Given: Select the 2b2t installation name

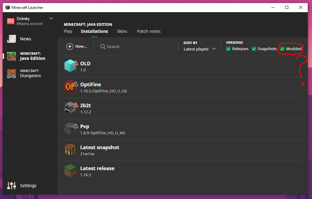Looking at the screenshot, I should (86, 105).
